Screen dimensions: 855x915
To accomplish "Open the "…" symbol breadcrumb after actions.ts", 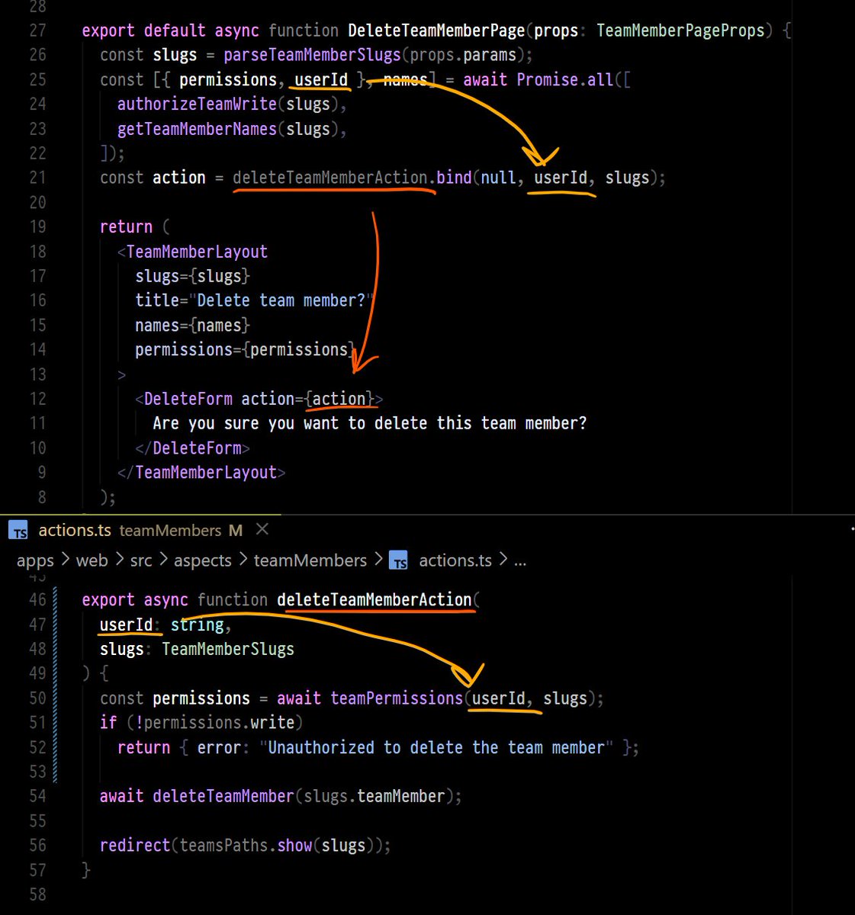I will tap(520, 561).
